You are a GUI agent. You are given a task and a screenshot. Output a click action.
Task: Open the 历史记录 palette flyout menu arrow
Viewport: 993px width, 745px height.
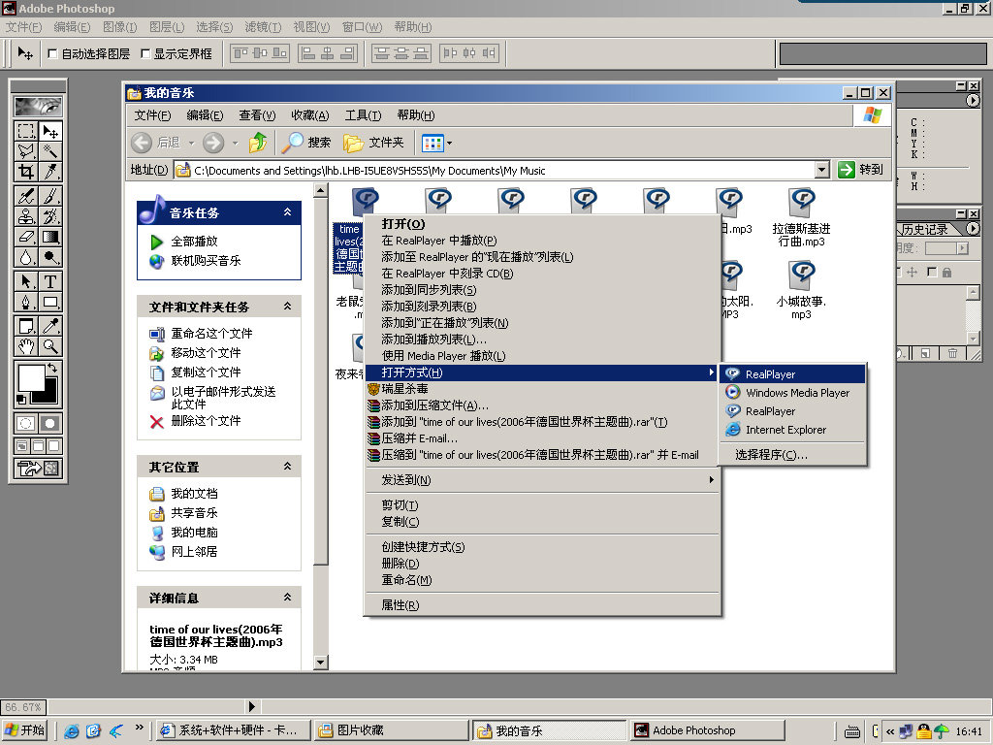[973, 229]
